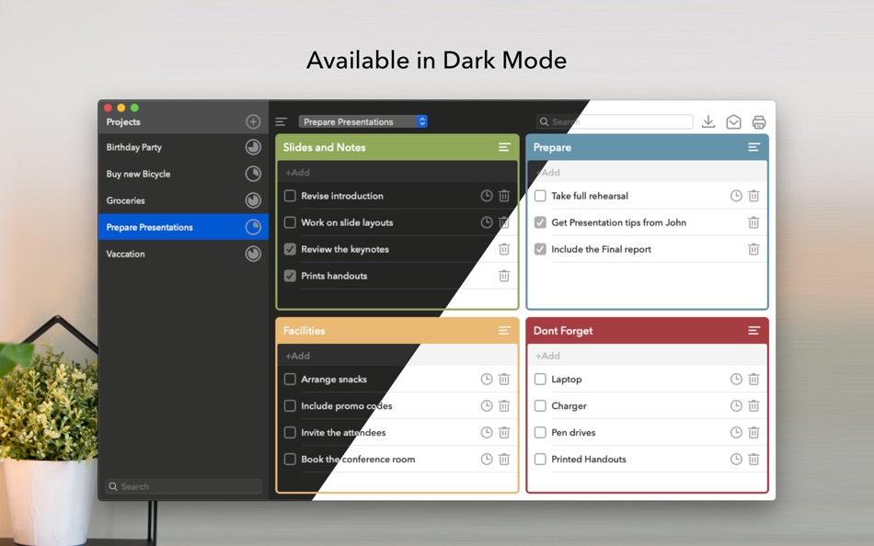Check the Arrange snacks checkbox
The width and height of the screenshot is (874, 546).
point(290,379)
